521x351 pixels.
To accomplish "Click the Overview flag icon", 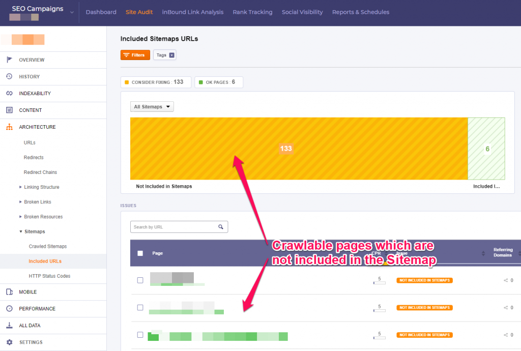I will [x=9, y=60].
